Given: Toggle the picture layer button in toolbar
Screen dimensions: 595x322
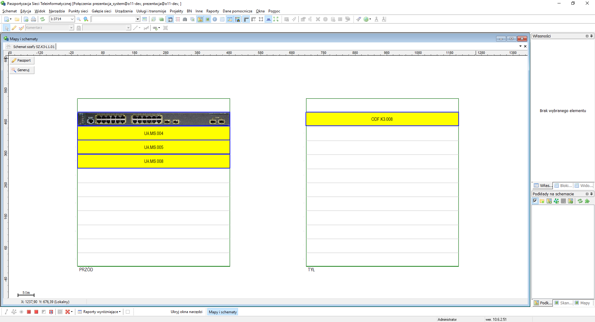Looking at the screenshot, I should click(x=208, y=19).
